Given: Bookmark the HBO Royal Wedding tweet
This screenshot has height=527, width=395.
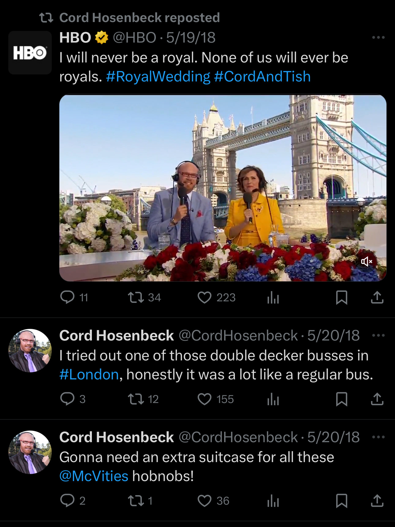Looking at the screenshot, I should click(341, 297).
